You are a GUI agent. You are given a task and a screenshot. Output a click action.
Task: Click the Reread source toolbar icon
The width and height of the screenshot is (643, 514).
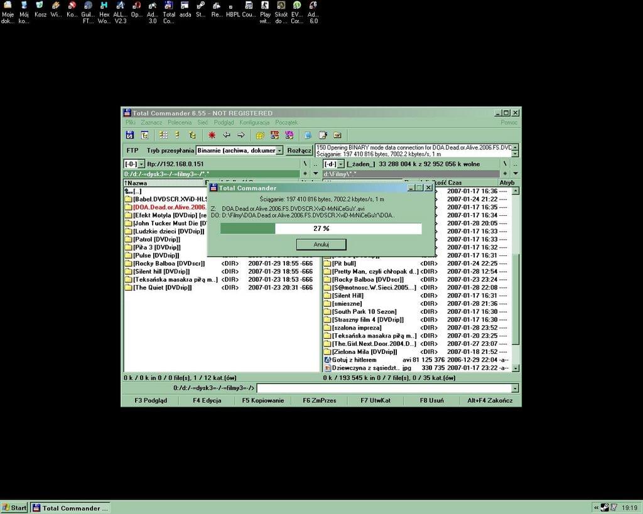[x=130, y=135]
